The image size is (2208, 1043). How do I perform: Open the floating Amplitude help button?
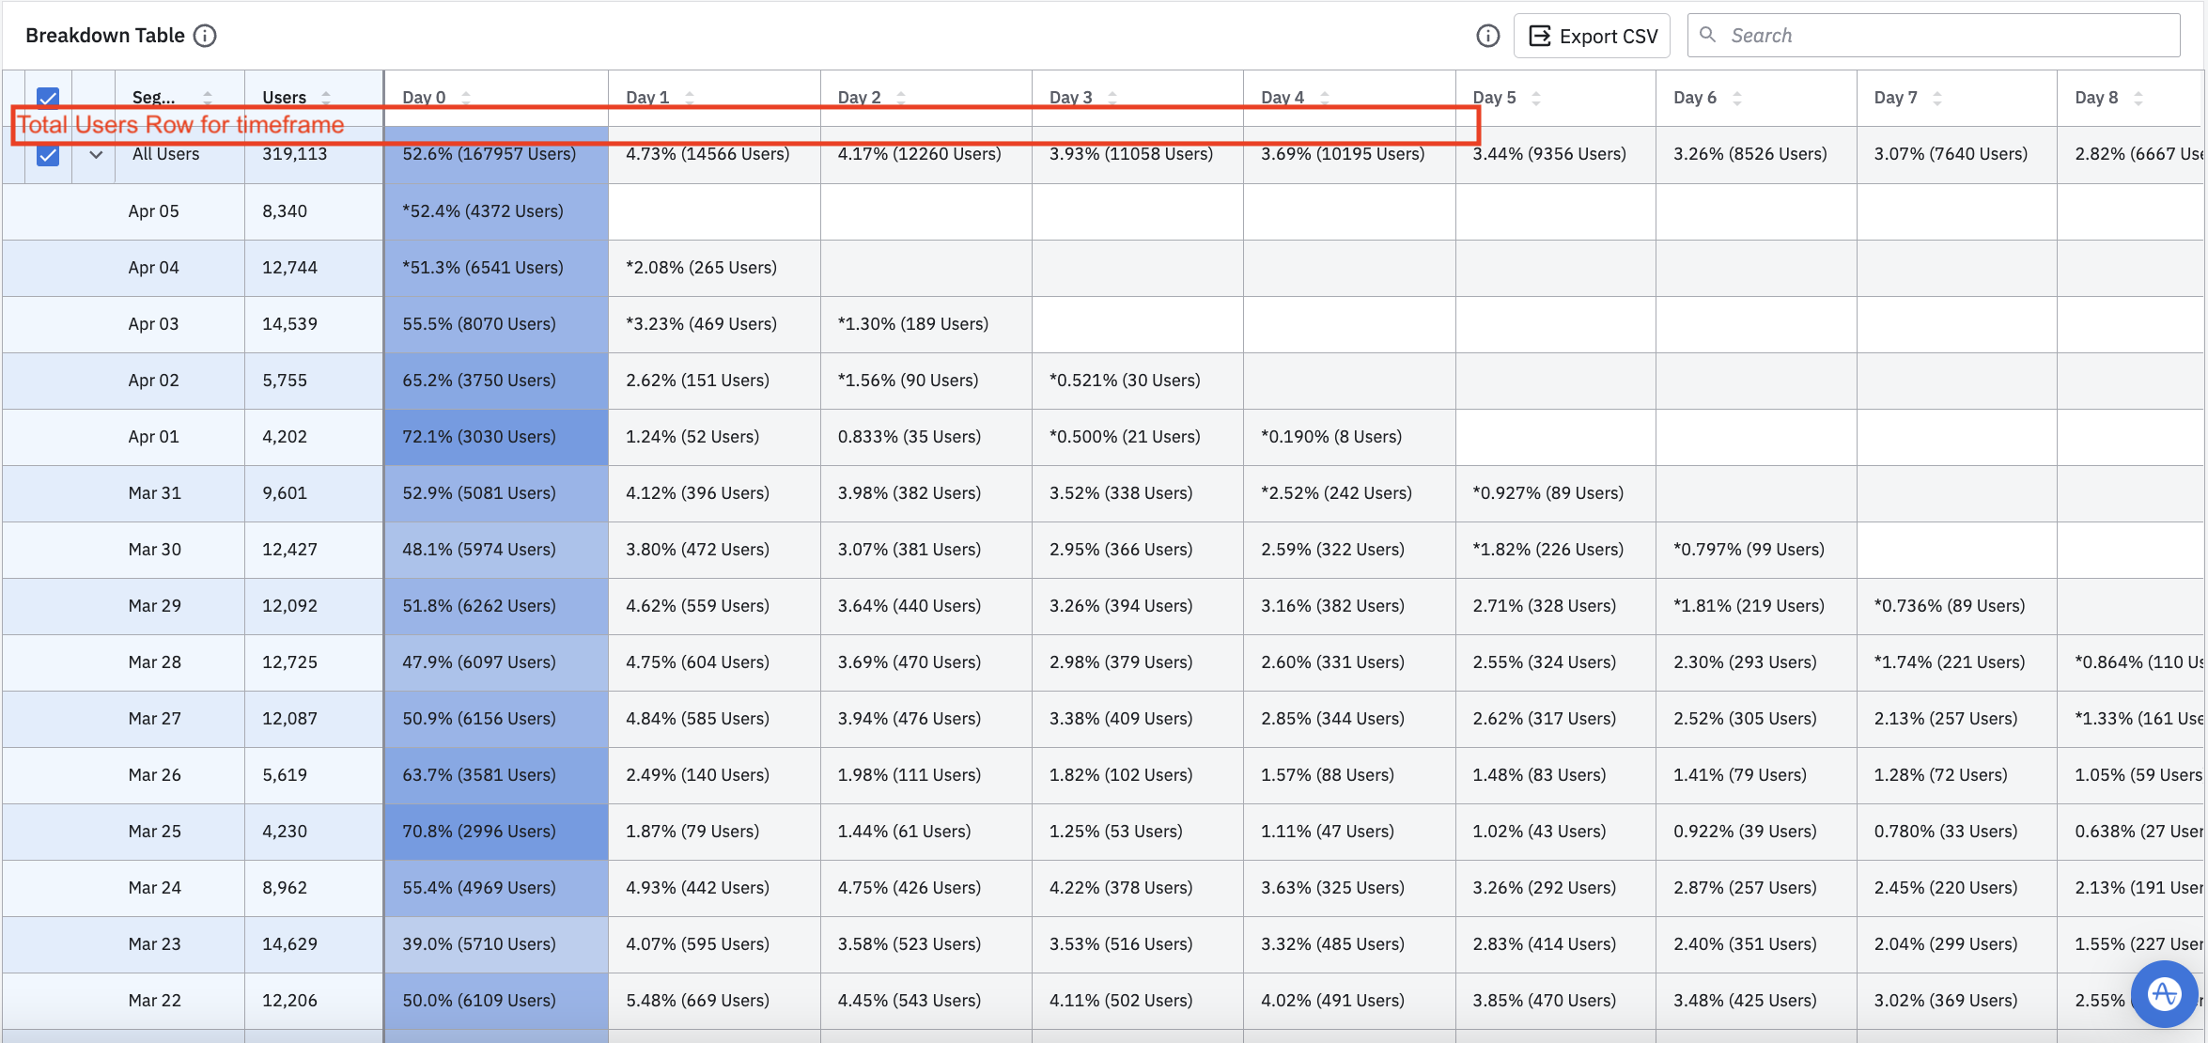[x=2165, y=994]
